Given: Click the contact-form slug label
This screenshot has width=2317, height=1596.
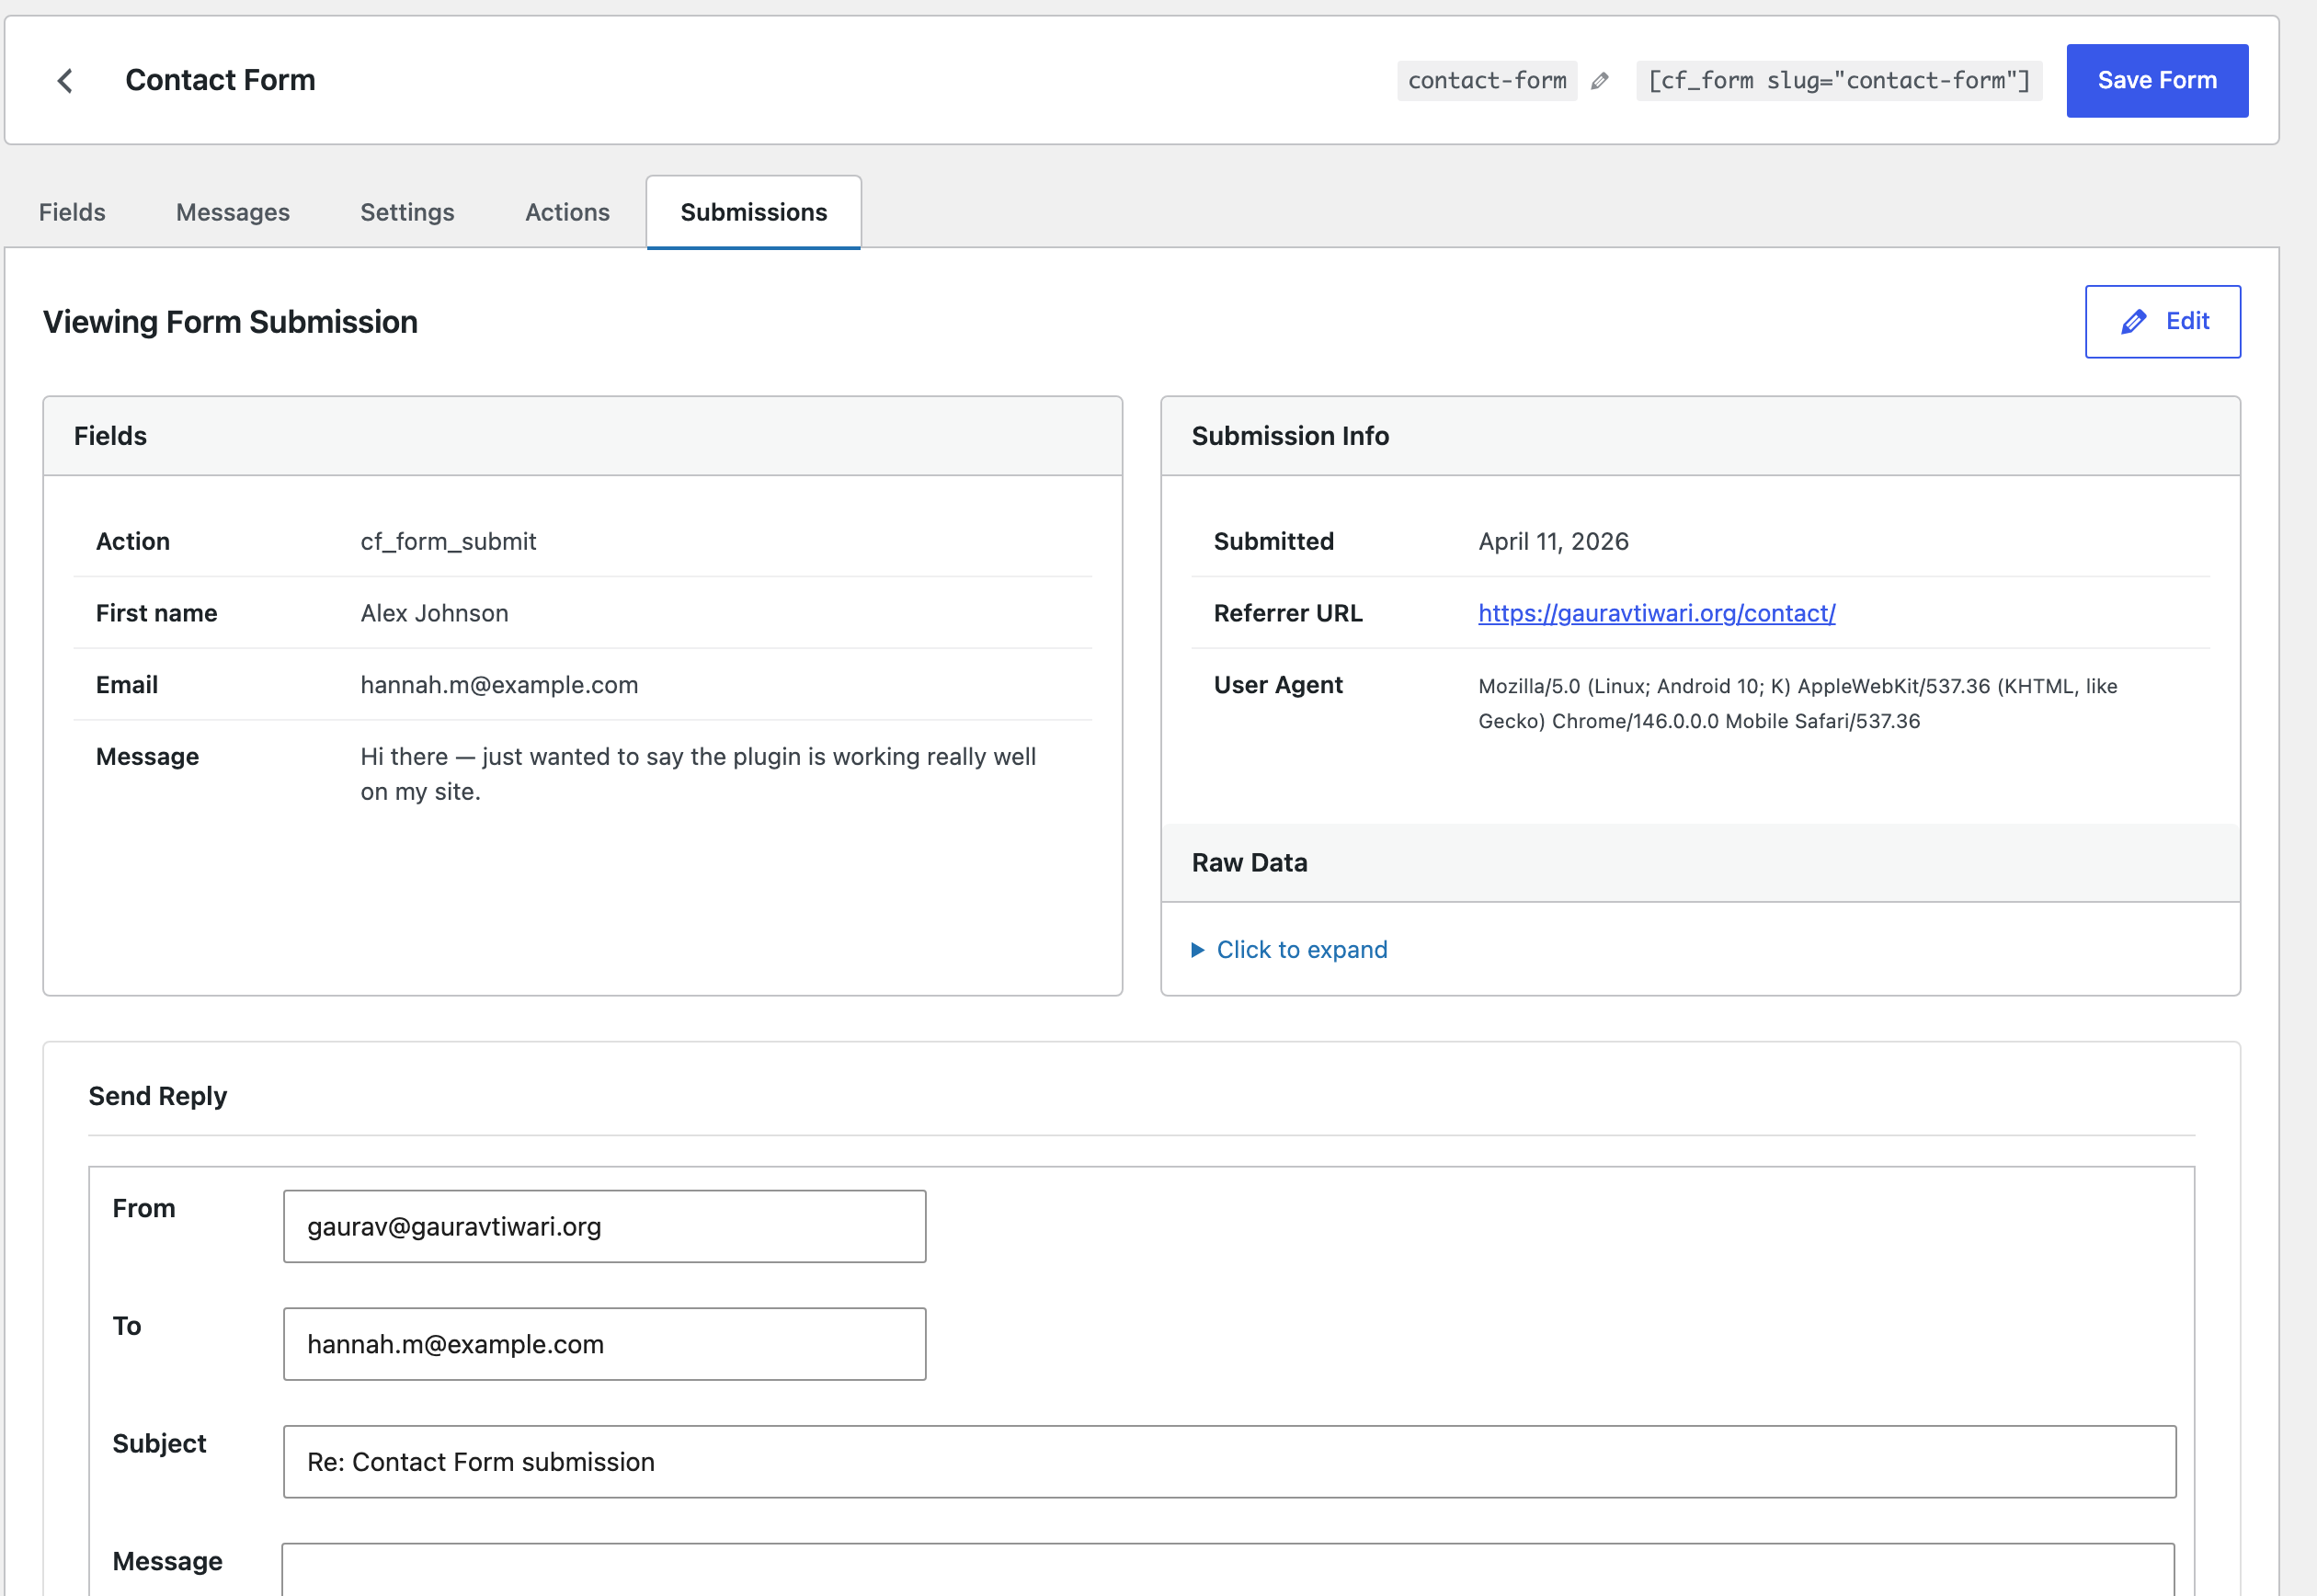Looking at the screenshot, I should click(x=1486, y=81).
